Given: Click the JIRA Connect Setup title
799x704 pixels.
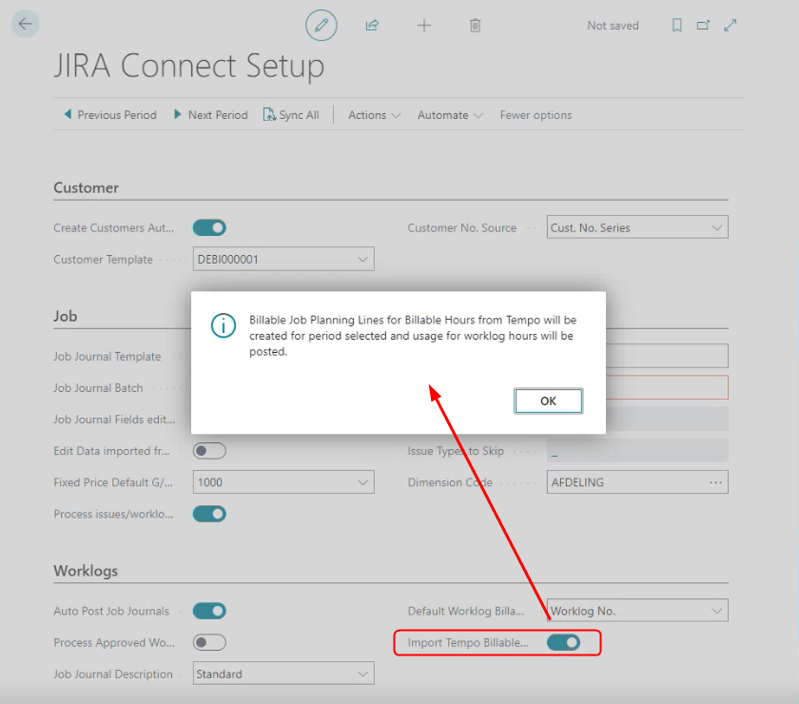Looking at the screenshot, I should tap(189, 66).
